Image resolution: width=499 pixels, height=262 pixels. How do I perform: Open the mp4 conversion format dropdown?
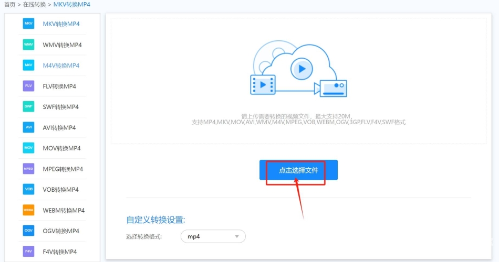coord(213,236)
